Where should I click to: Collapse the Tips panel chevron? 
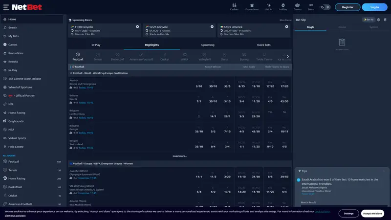coord(384,171)
